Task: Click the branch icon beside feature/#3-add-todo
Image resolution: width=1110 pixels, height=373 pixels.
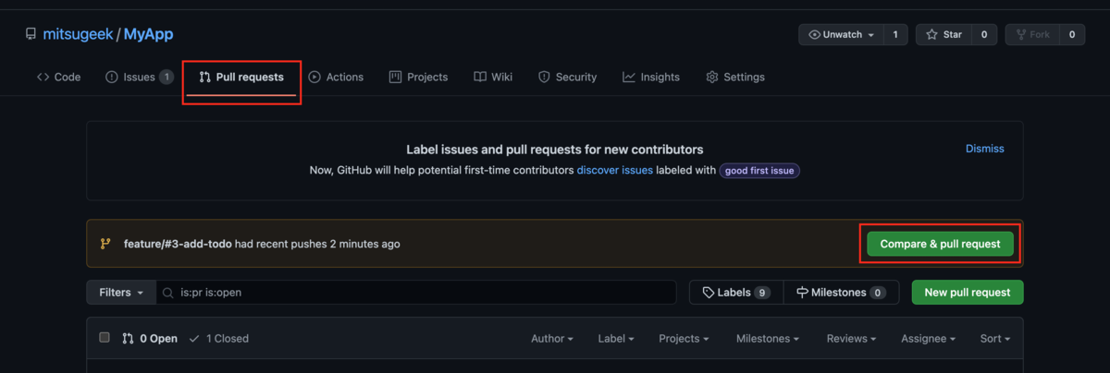Action: coord(105,245)
